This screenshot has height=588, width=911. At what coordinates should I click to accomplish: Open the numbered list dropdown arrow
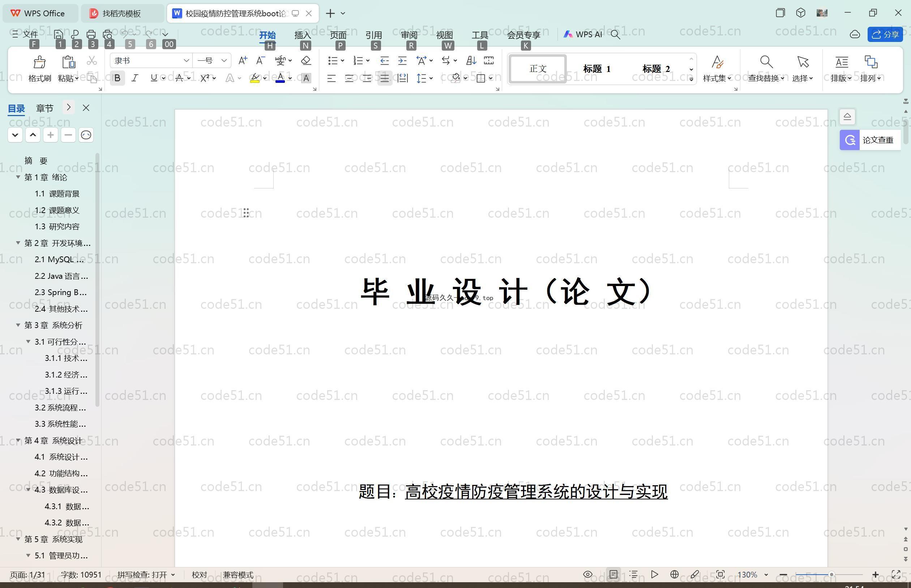click(x=368, y=61)
